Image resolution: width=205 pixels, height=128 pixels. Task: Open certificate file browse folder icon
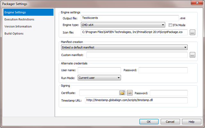point(122,93)
